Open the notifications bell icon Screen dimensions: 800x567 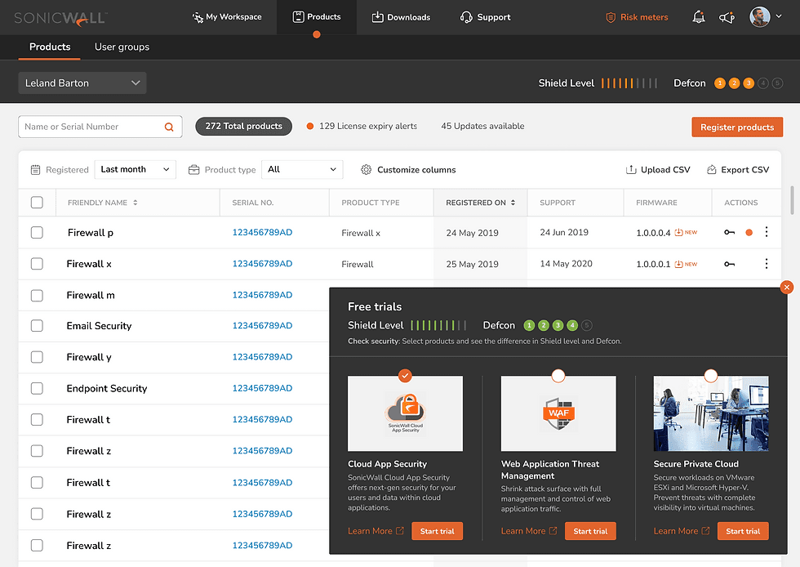click(x=699, y=17)
